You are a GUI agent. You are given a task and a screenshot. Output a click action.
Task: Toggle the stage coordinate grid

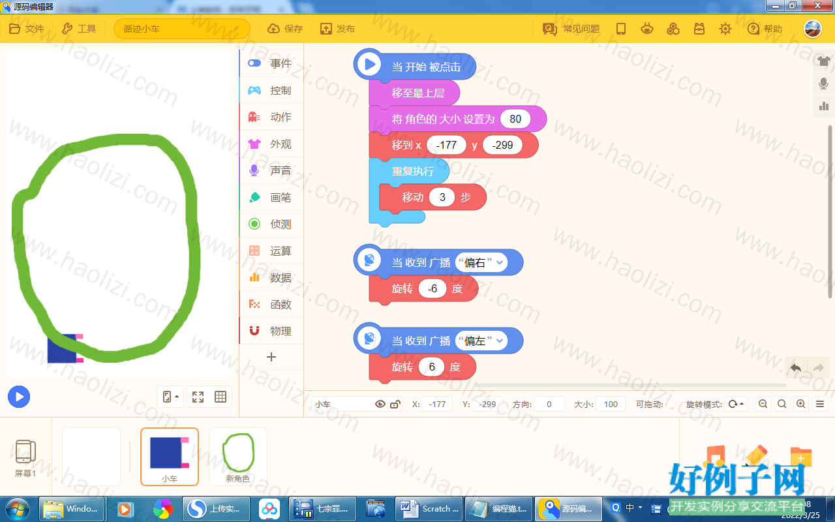[220, 397]
